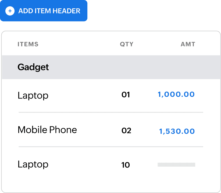Click the AMT column header
221x193 pixels.
[188, 44]
